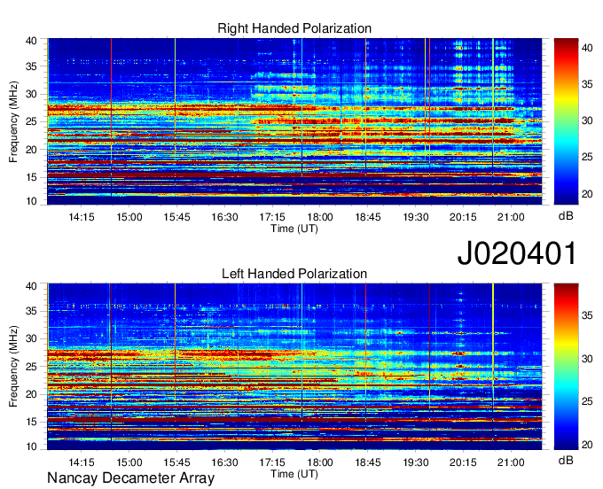The height and width of the screenshot is (489, 603).
Task: Click the 20 MHz tick of Right Handed plot
Action: 31,150
